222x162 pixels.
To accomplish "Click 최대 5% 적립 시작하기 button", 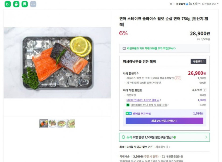I will [x=164, y=121].
